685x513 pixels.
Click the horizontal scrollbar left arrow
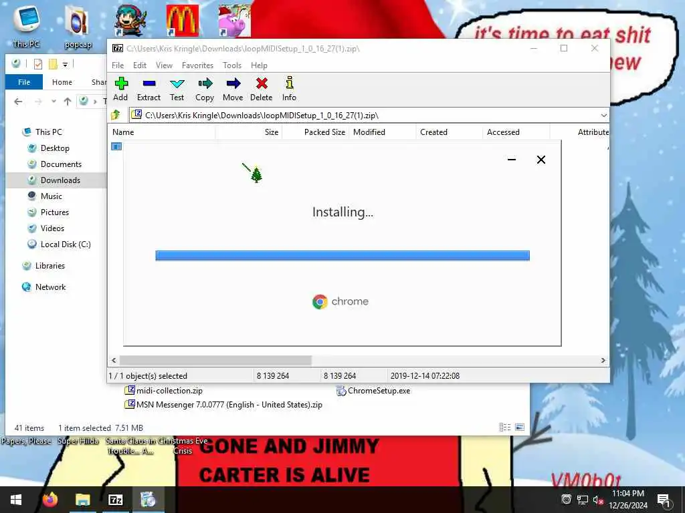[114, 360]
